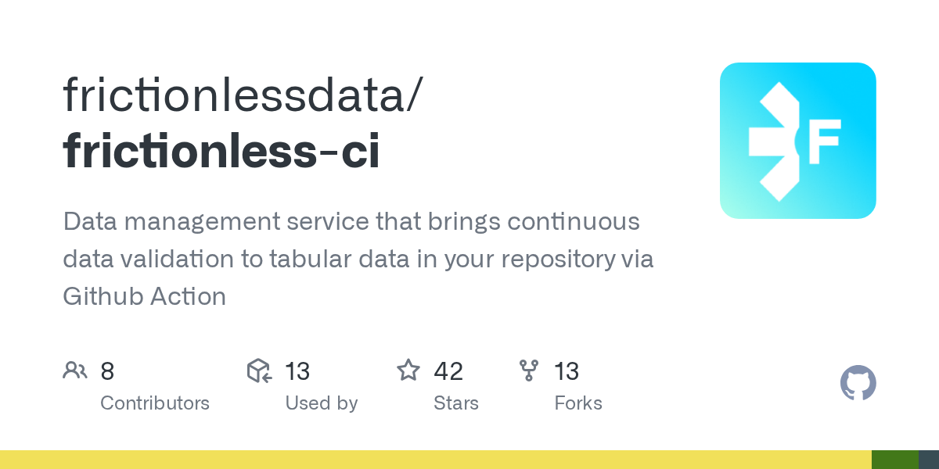Click the yellow language bar segment
The width and height of the screenshot is (939, 469).
click(435, 460)
